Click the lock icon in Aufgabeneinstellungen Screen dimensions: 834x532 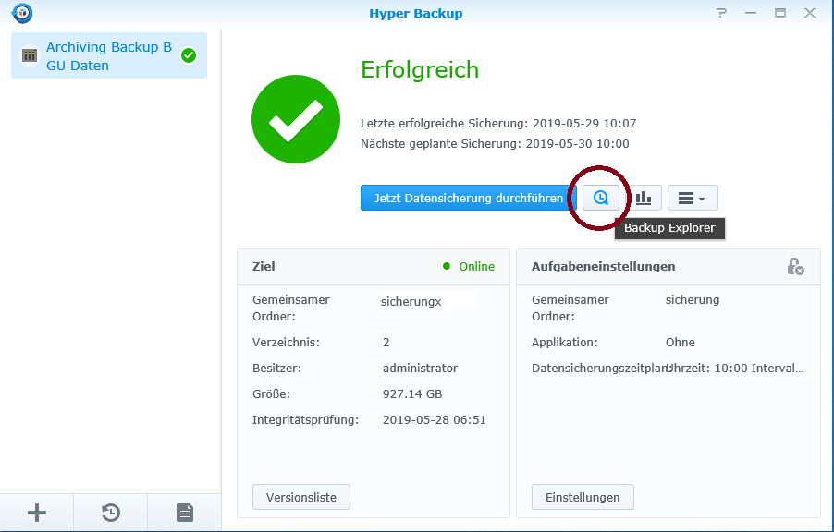[795, 266]
